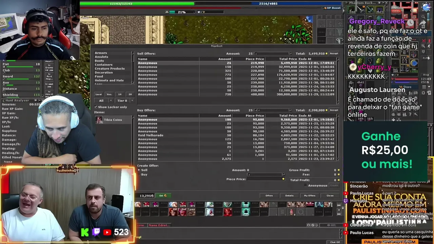Click the Stop button in sidebar
This screenshot has height=244, width=434.
coord(426,75)
